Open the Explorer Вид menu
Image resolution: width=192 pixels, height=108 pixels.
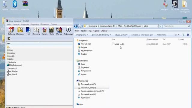90,31
